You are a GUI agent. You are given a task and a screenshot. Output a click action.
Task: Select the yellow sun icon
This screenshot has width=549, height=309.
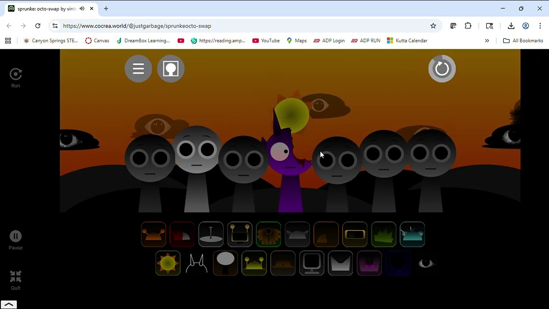(168, 263)
